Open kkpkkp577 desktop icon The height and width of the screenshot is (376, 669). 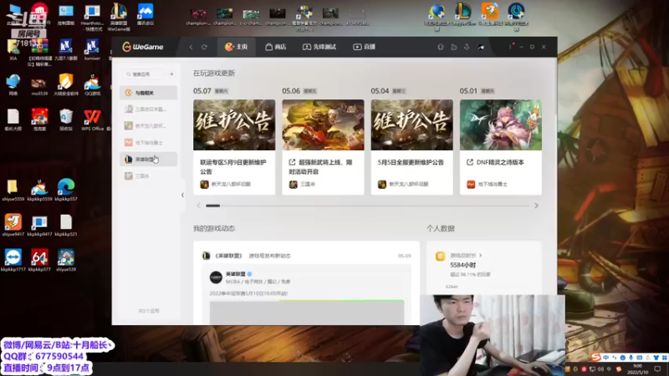pyautogui.click(x=39, y=261)
